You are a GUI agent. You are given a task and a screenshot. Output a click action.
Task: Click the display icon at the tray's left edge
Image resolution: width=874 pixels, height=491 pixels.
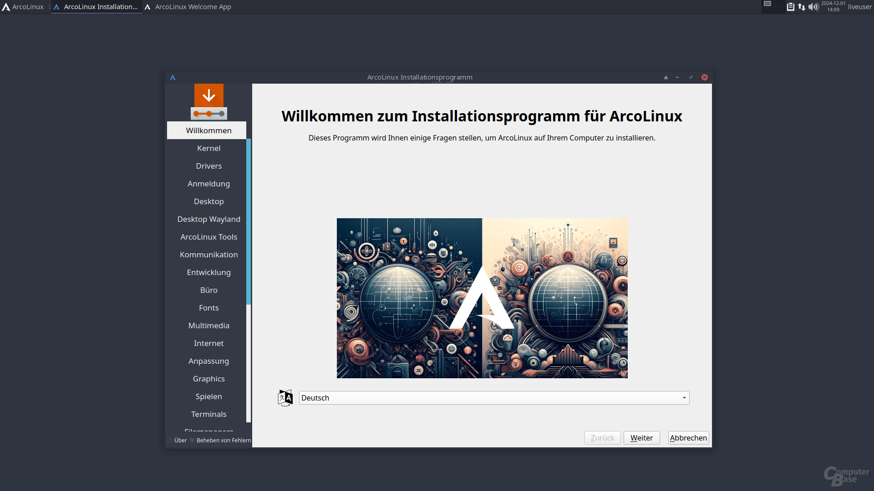pyautogui.click(x=767, y=4)
